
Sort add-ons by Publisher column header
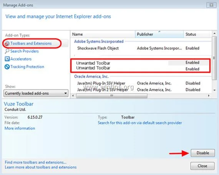[159, 34]
